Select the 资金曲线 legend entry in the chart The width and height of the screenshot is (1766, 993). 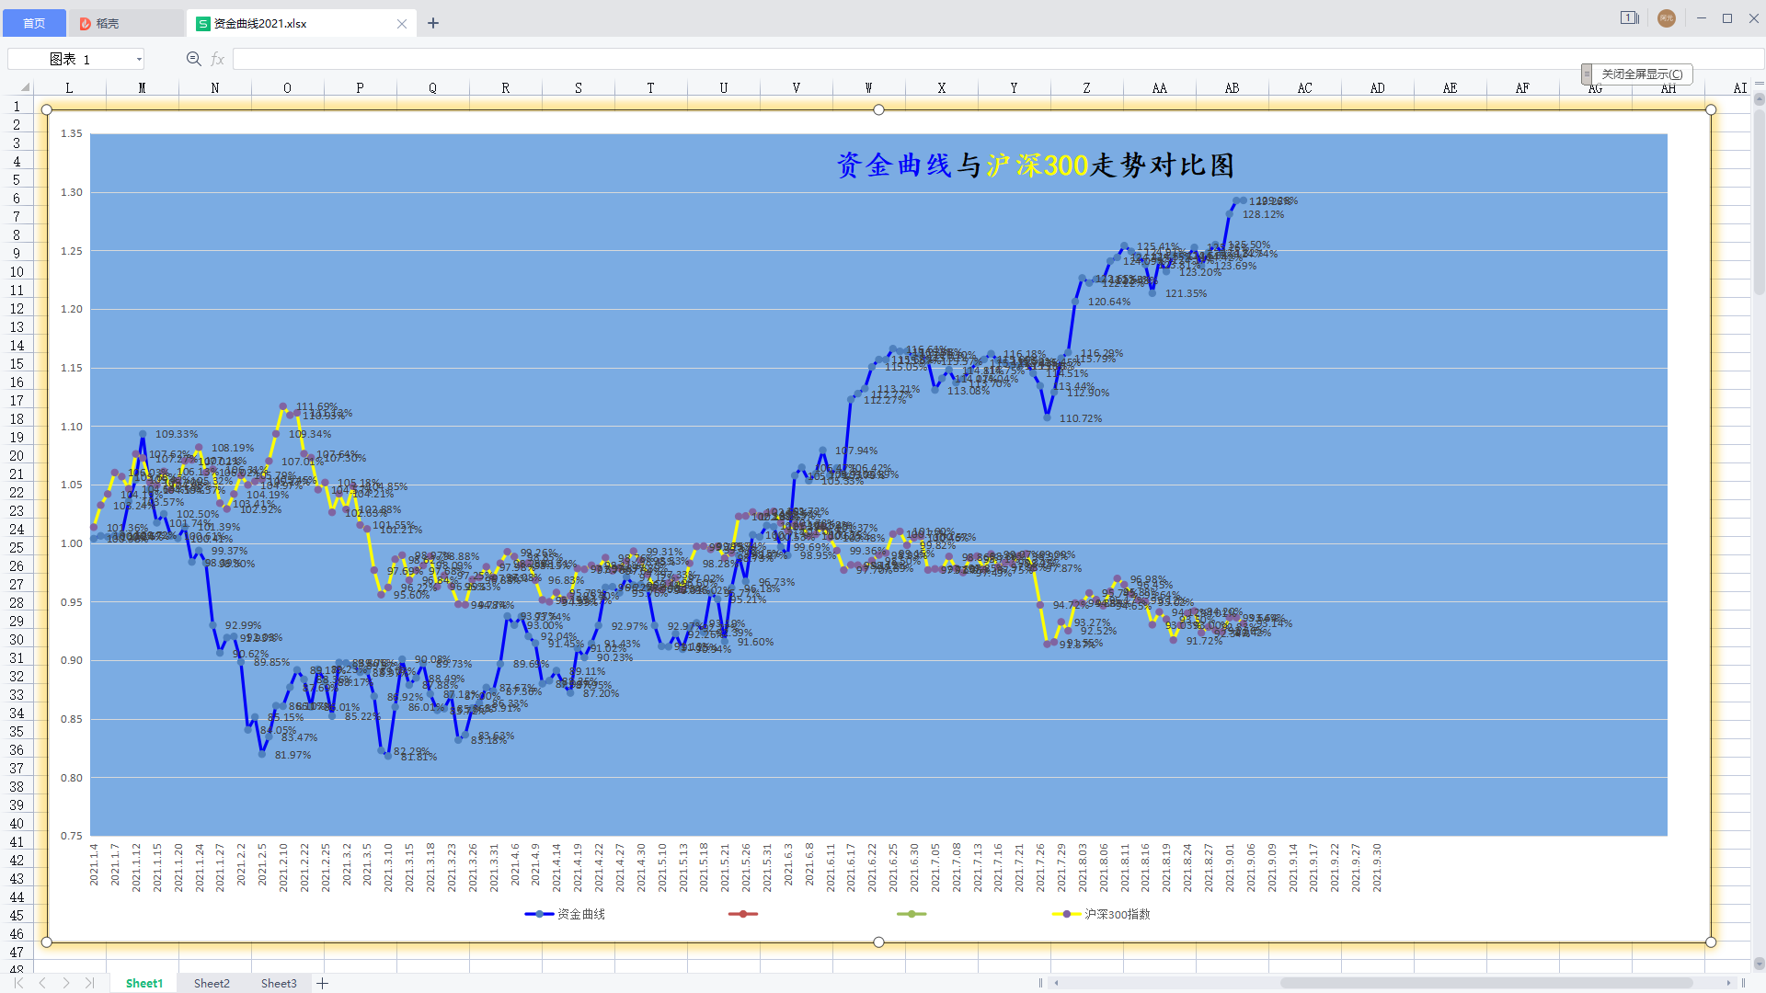tap(580, 914)
